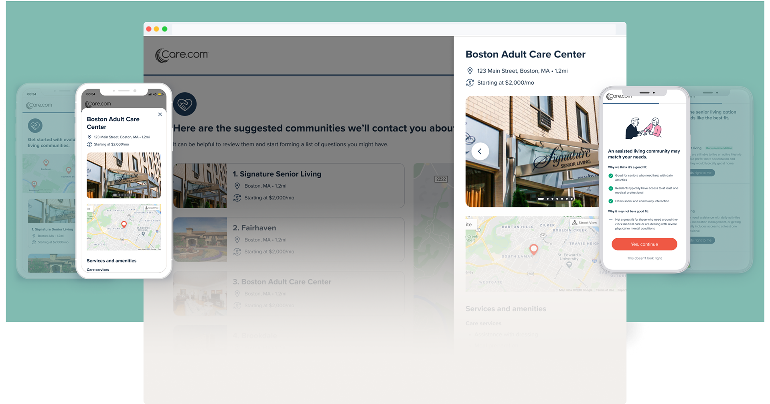Image resolution: width=770 pixels, height=404 pixels.
Task: Click '123 Main Street, Boston, MA • 1.2mi' in the detail panel
Action: 523,71
